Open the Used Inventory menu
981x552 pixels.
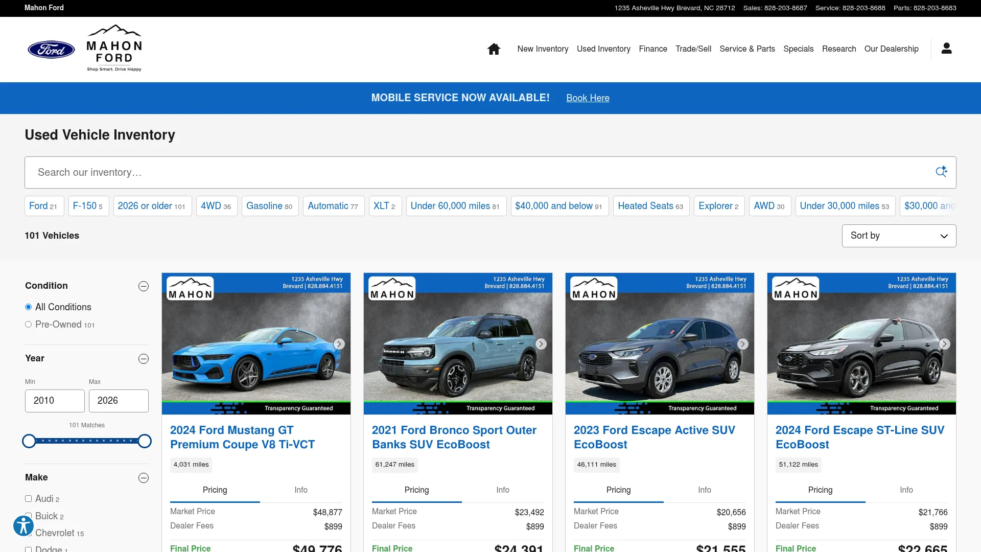603,49
